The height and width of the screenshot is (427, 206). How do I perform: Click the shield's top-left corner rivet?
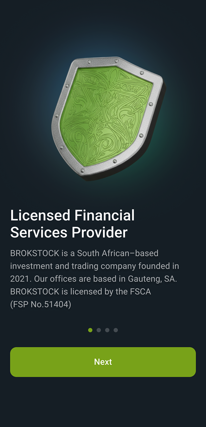coord(90,62)
